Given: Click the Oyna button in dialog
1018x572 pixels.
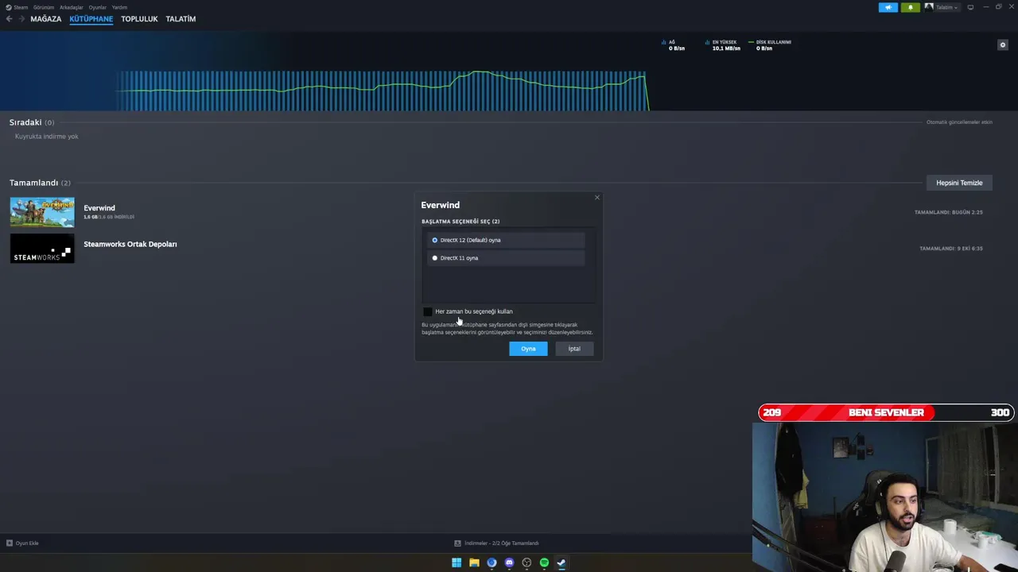Looking at the screenshot, I should click(528, 349).
